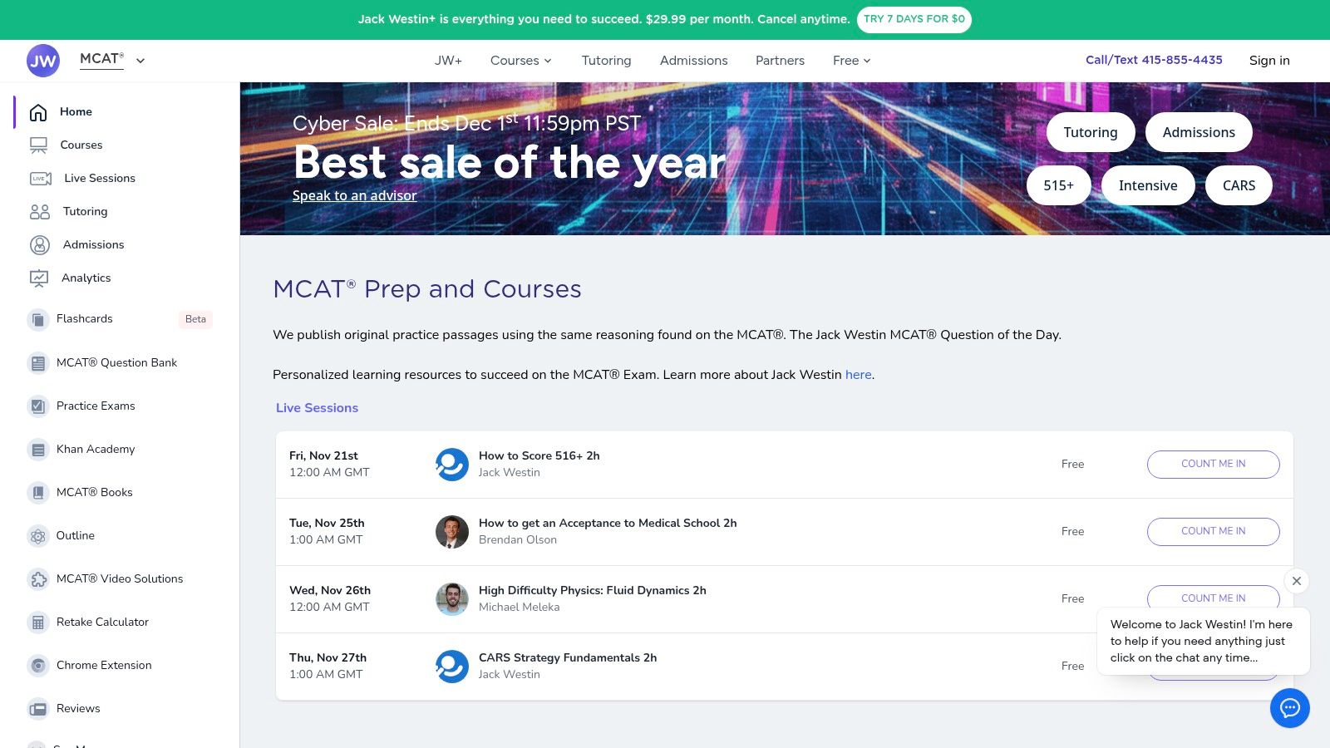Select the Practice Exams icon

point(38,406)
